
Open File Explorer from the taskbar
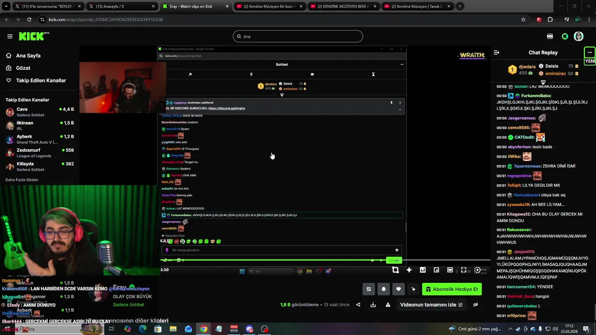(x=173, y=329)
